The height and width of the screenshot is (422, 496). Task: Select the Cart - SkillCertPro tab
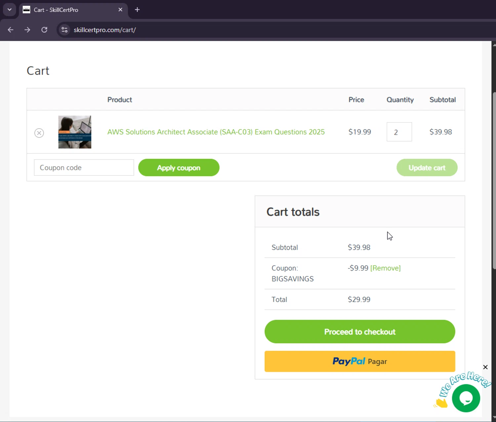pos(73,10)
